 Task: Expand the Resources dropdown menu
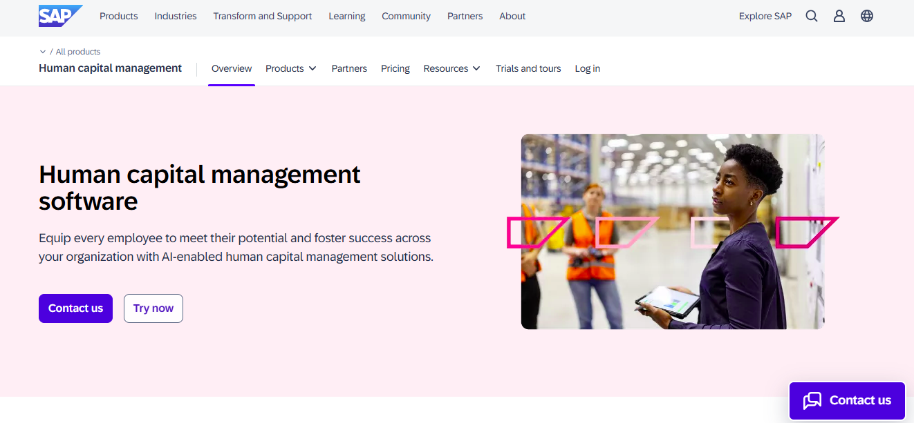click(x=451, y=68)
